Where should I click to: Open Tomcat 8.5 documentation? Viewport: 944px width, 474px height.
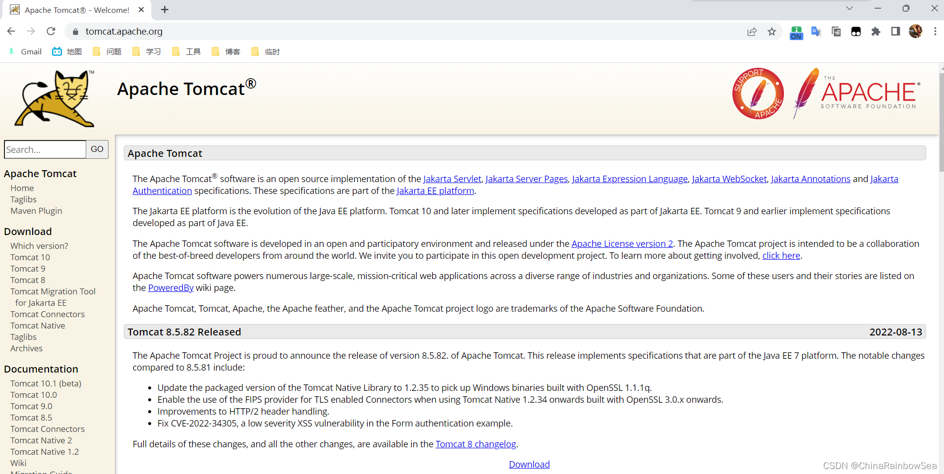coord(31,418)
